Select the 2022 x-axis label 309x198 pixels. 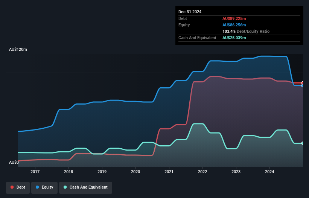pos(202,172)
